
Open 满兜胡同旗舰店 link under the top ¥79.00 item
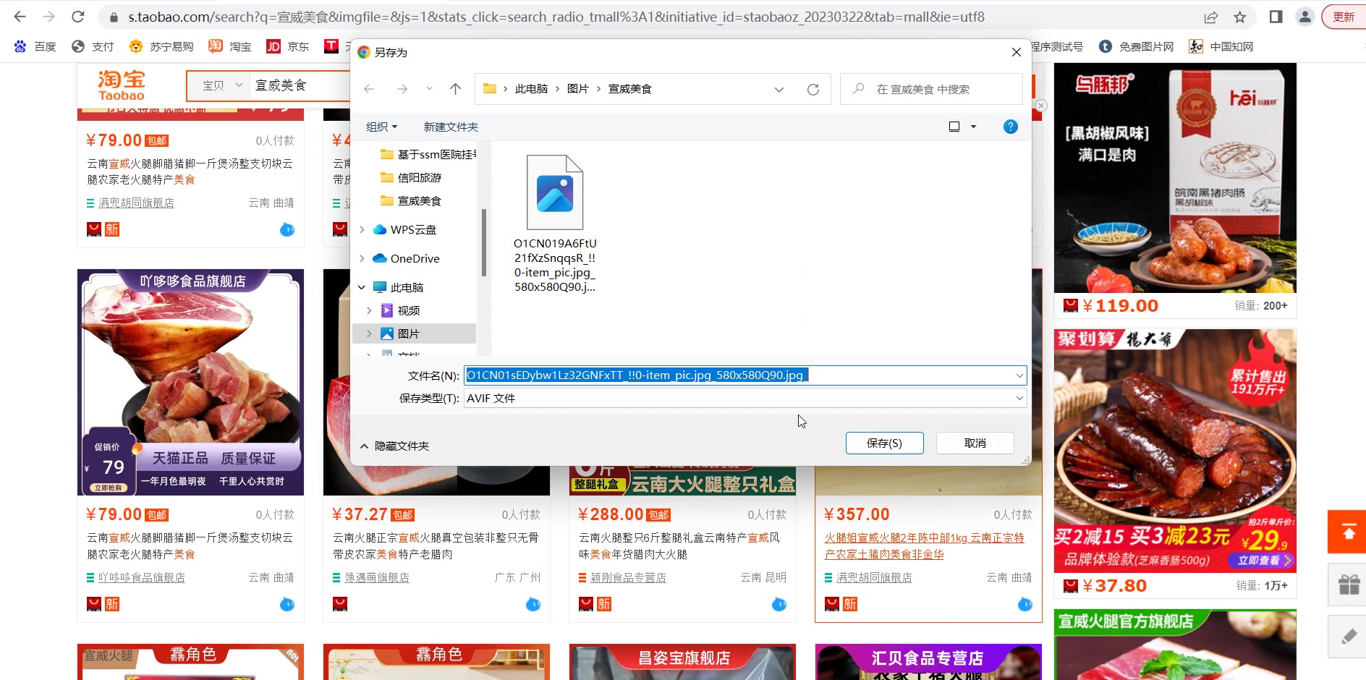pos(136,203)
